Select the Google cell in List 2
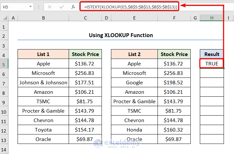The height and width of the screenshot is (154, 234). pos(134,83)
